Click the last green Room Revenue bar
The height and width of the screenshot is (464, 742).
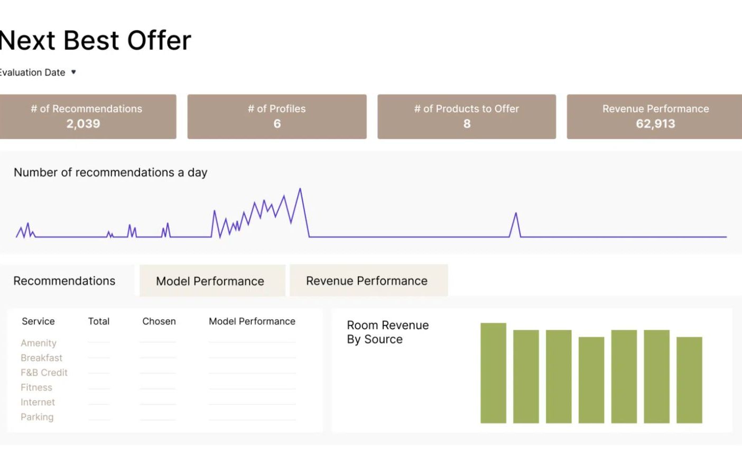(689, 379)
